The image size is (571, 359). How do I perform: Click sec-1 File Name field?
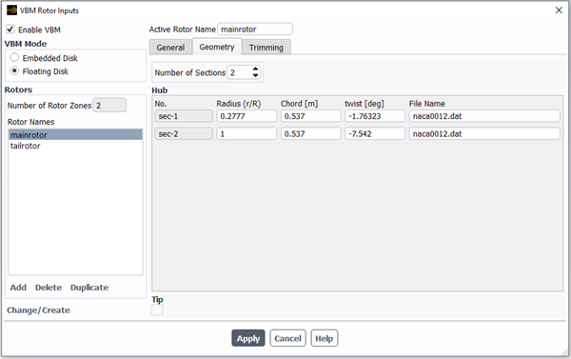coord(484,116)
